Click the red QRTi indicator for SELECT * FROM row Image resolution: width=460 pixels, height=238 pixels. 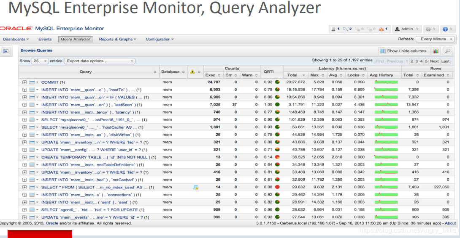[277, 187]
